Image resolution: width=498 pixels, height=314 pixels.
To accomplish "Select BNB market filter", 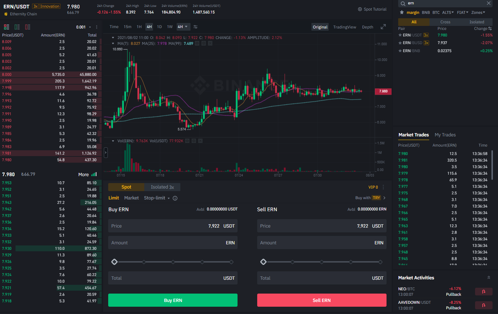I will tap(426, 12).
